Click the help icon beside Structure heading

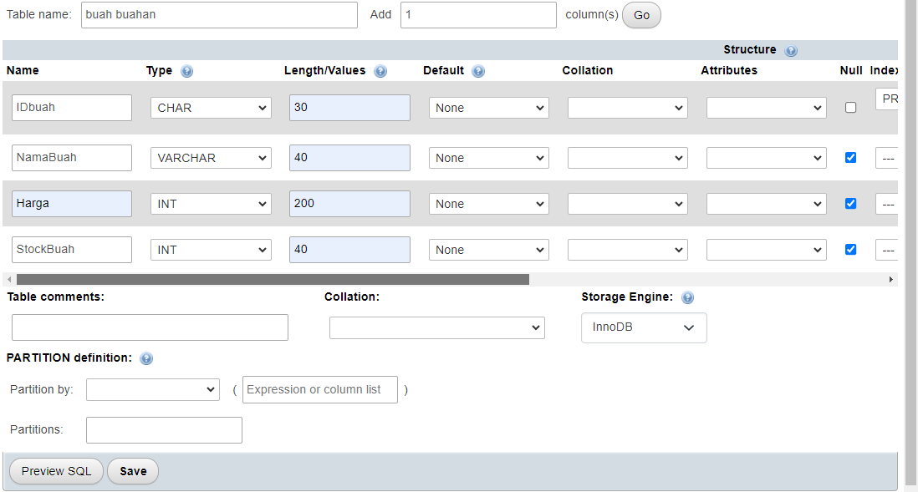[x=791, y=50]
